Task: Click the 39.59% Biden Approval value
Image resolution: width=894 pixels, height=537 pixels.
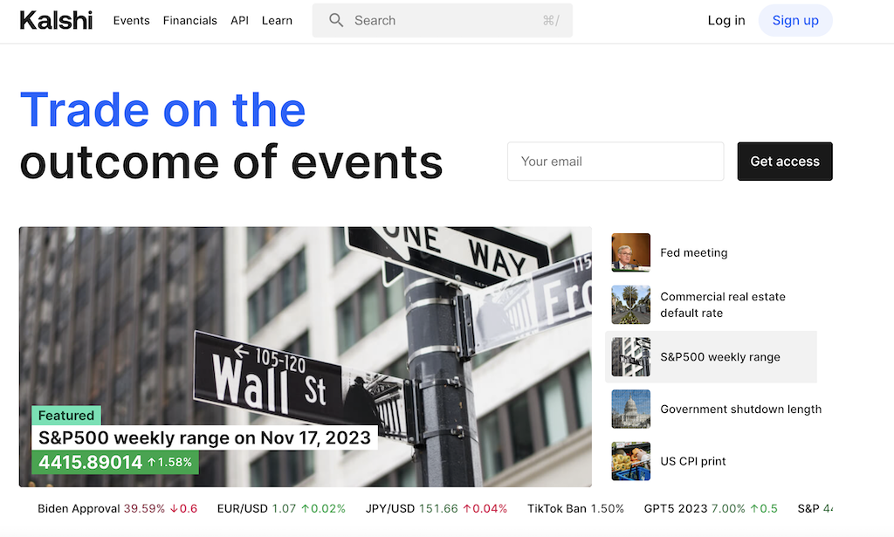Action: tap(144, 508)
